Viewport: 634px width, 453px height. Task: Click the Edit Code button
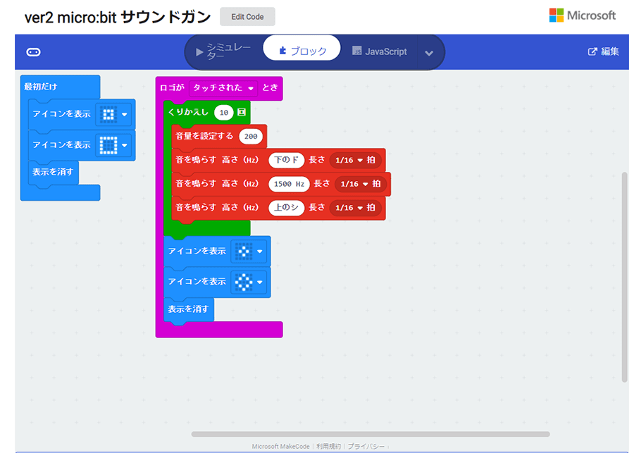[247, 17]
